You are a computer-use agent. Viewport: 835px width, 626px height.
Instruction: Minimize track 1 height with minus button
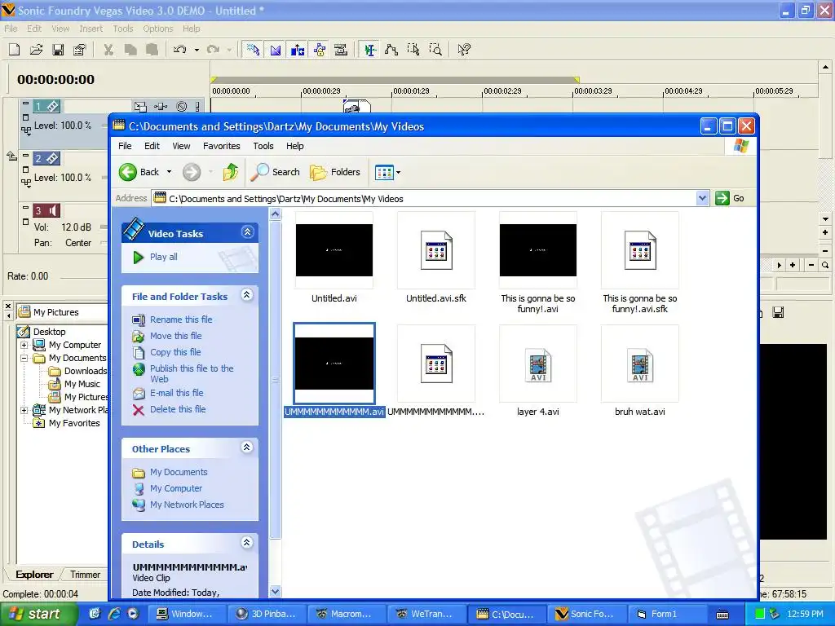(25, 103)
